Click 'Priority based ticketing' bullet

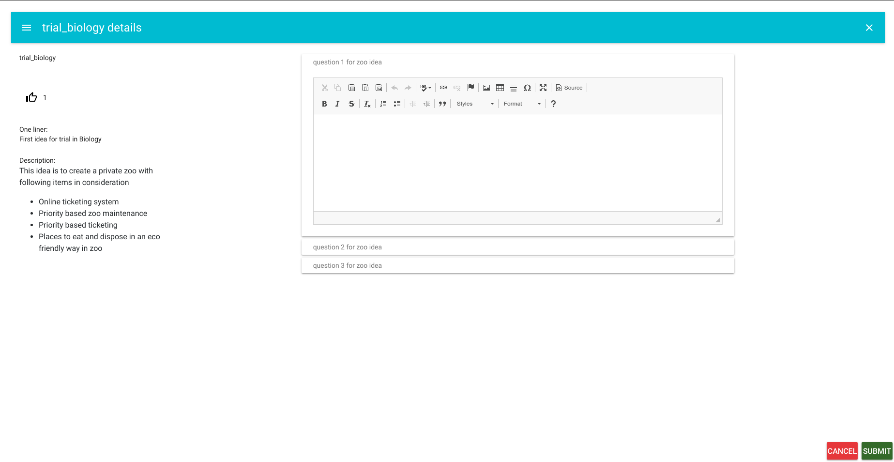[x=78, y=225]
